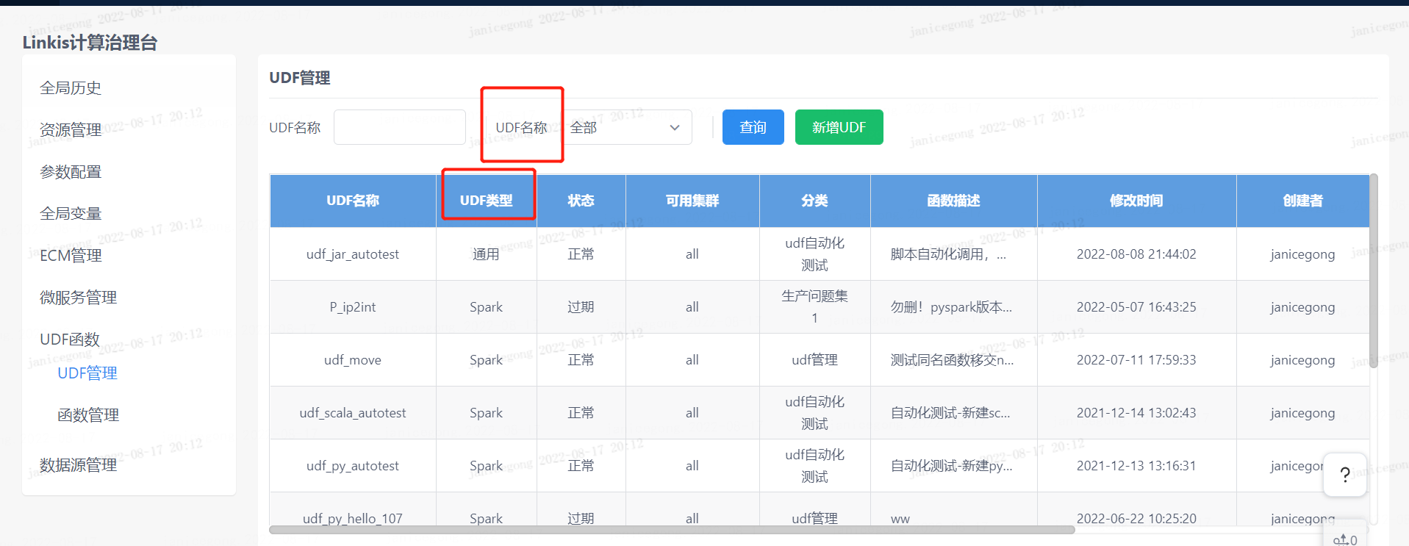The height and width of the screenshot is (546, 1409).
Task: Open ECM管理 in the sidebar
Action: (x=71, y=256)
